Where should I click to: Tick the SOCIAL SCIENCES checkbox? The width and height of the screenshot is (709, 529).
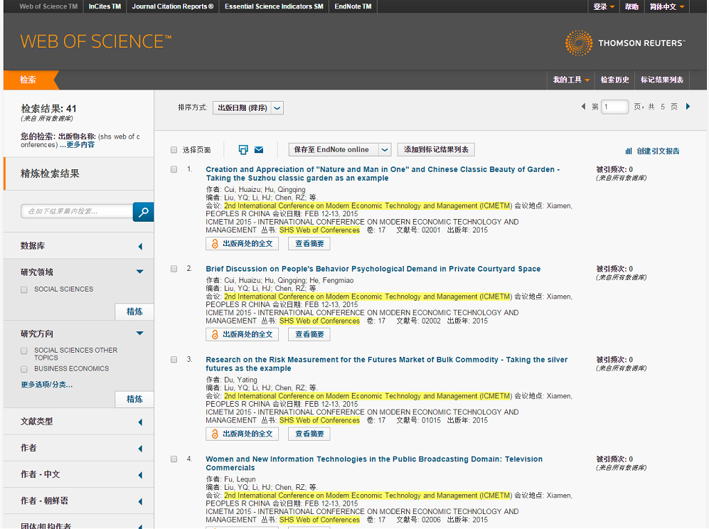24,290
